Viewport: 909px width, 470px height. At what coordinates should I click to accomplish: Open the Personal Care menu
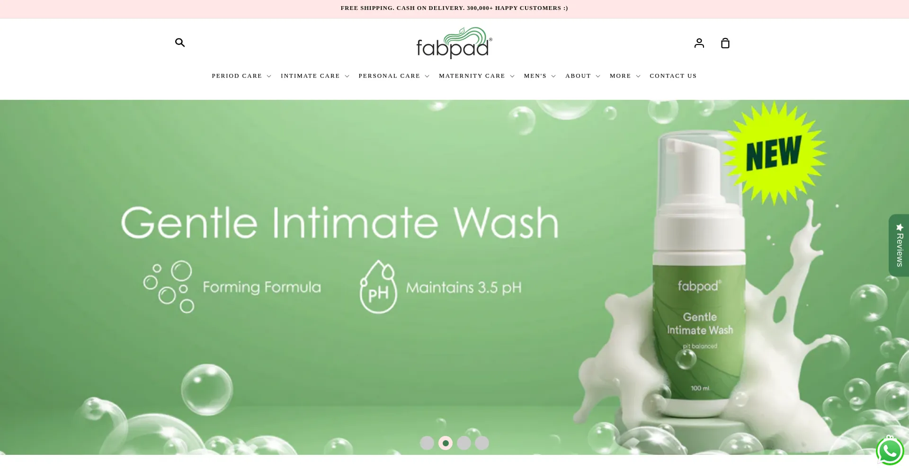394,76
